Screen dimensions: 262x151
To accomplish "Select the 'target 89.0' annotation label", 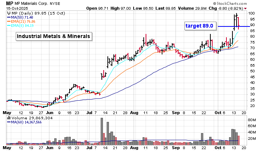I will [200, 26].
